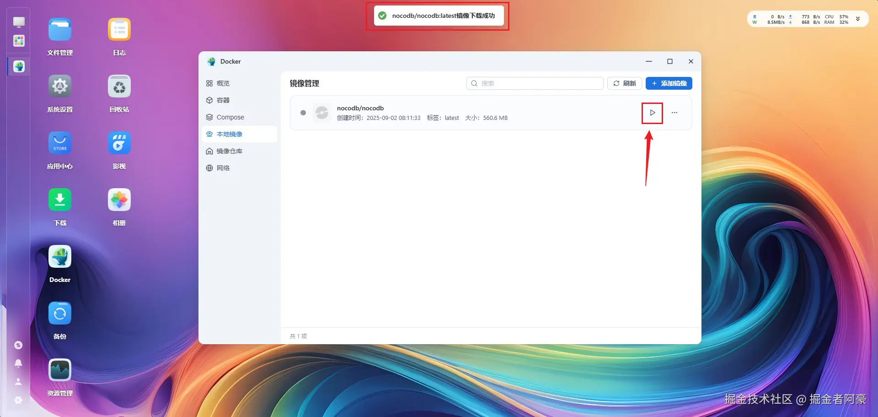Select 本地镜像 local images in the Docker sidebar
This screenshot has width=878, height=417.
pyautogui.click(x=240, y=134)
